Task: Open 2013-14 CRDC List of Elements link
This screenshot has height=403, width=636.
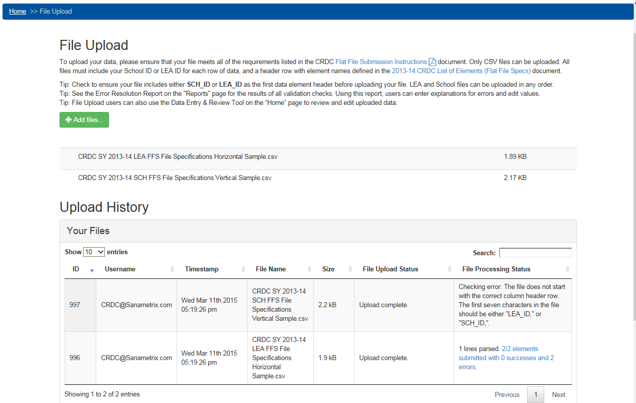Action: pos(461,71)
